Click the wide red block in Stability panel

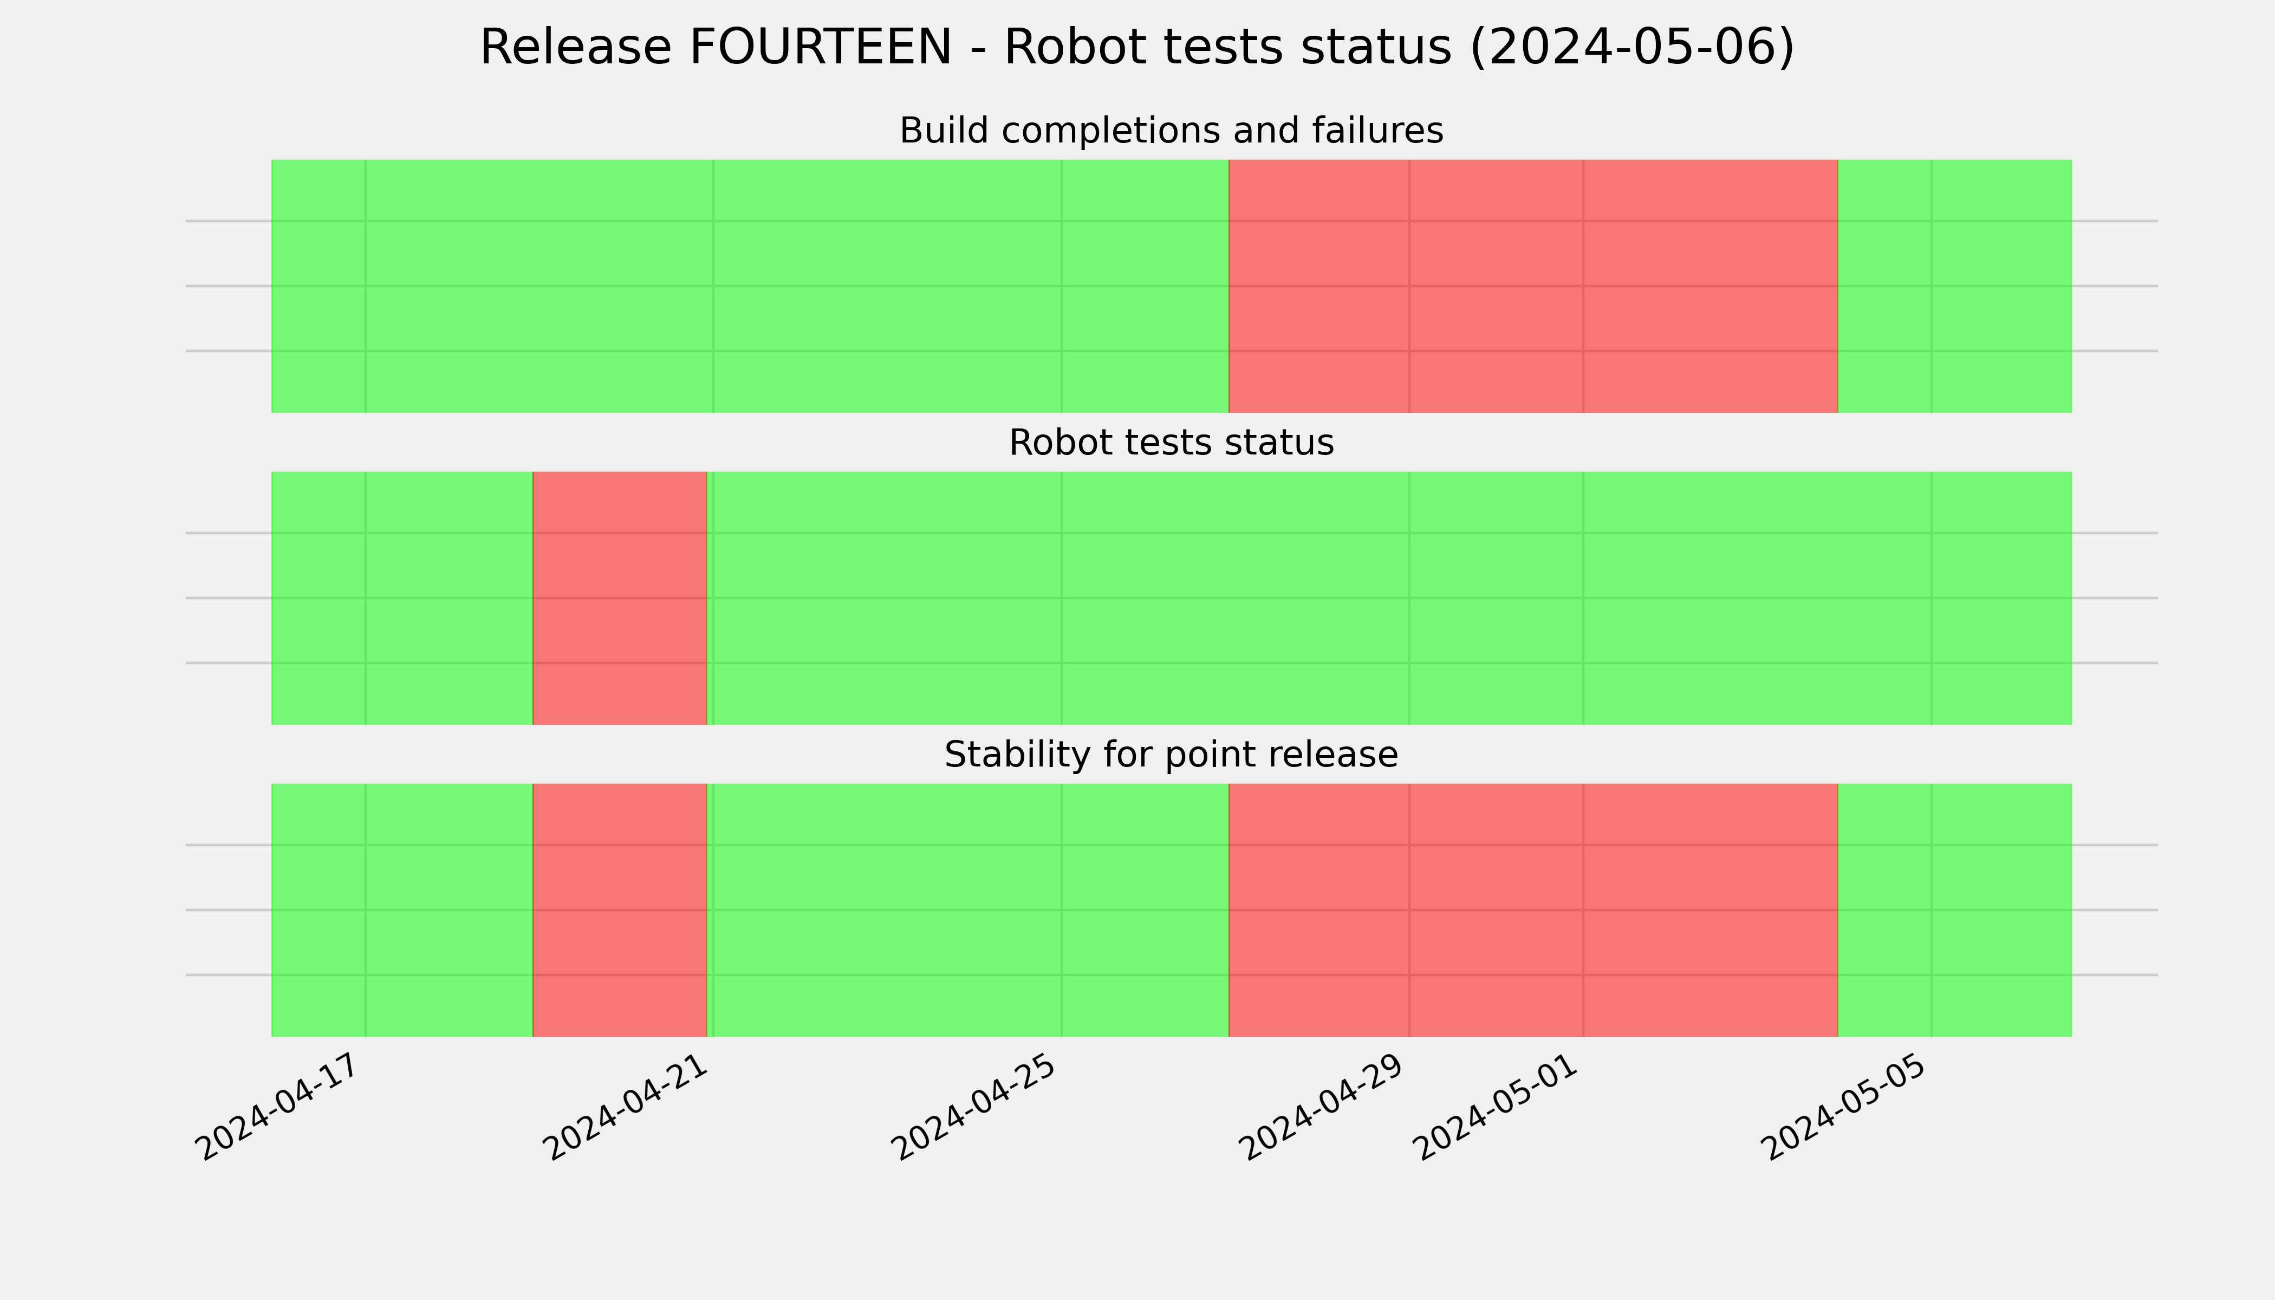[x=1533, y=910]
